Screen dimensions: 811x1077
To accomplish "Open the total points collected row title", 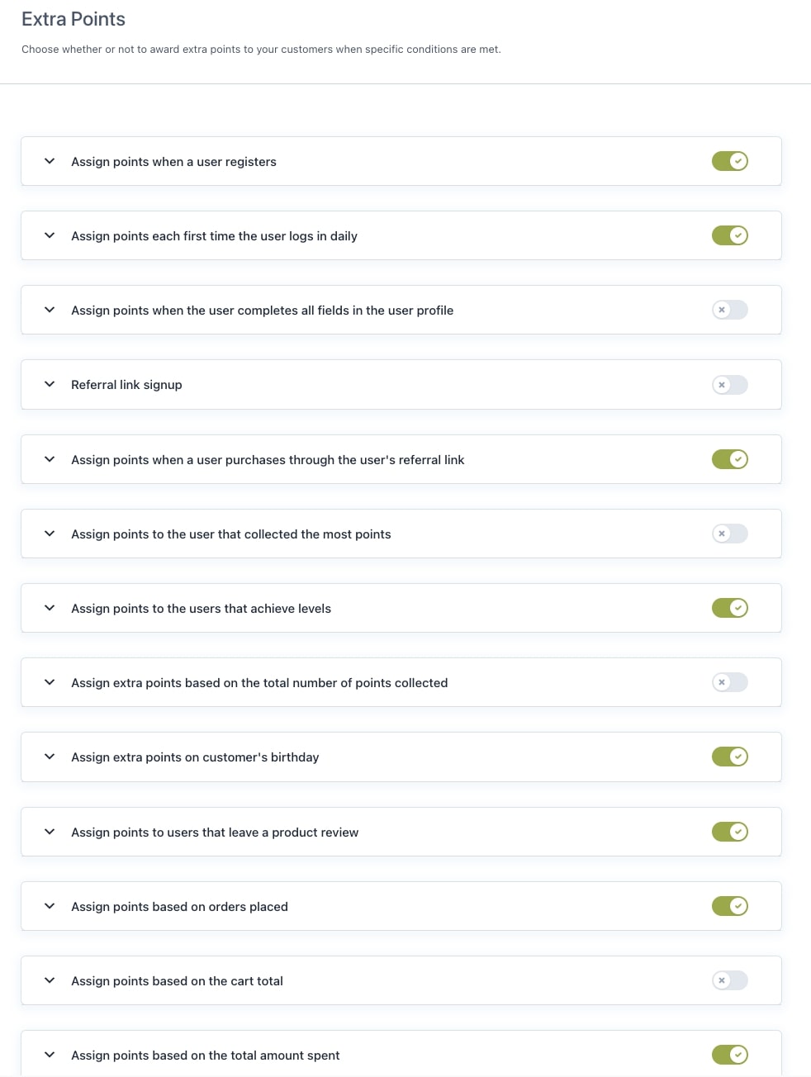I will 259,683.
